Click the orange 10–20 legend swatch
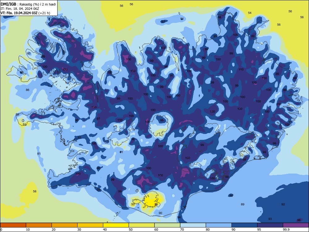309x232 pixels. click(39, 225)
